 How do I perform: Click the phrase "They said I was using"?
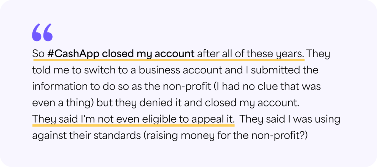(x=290, y=120)
